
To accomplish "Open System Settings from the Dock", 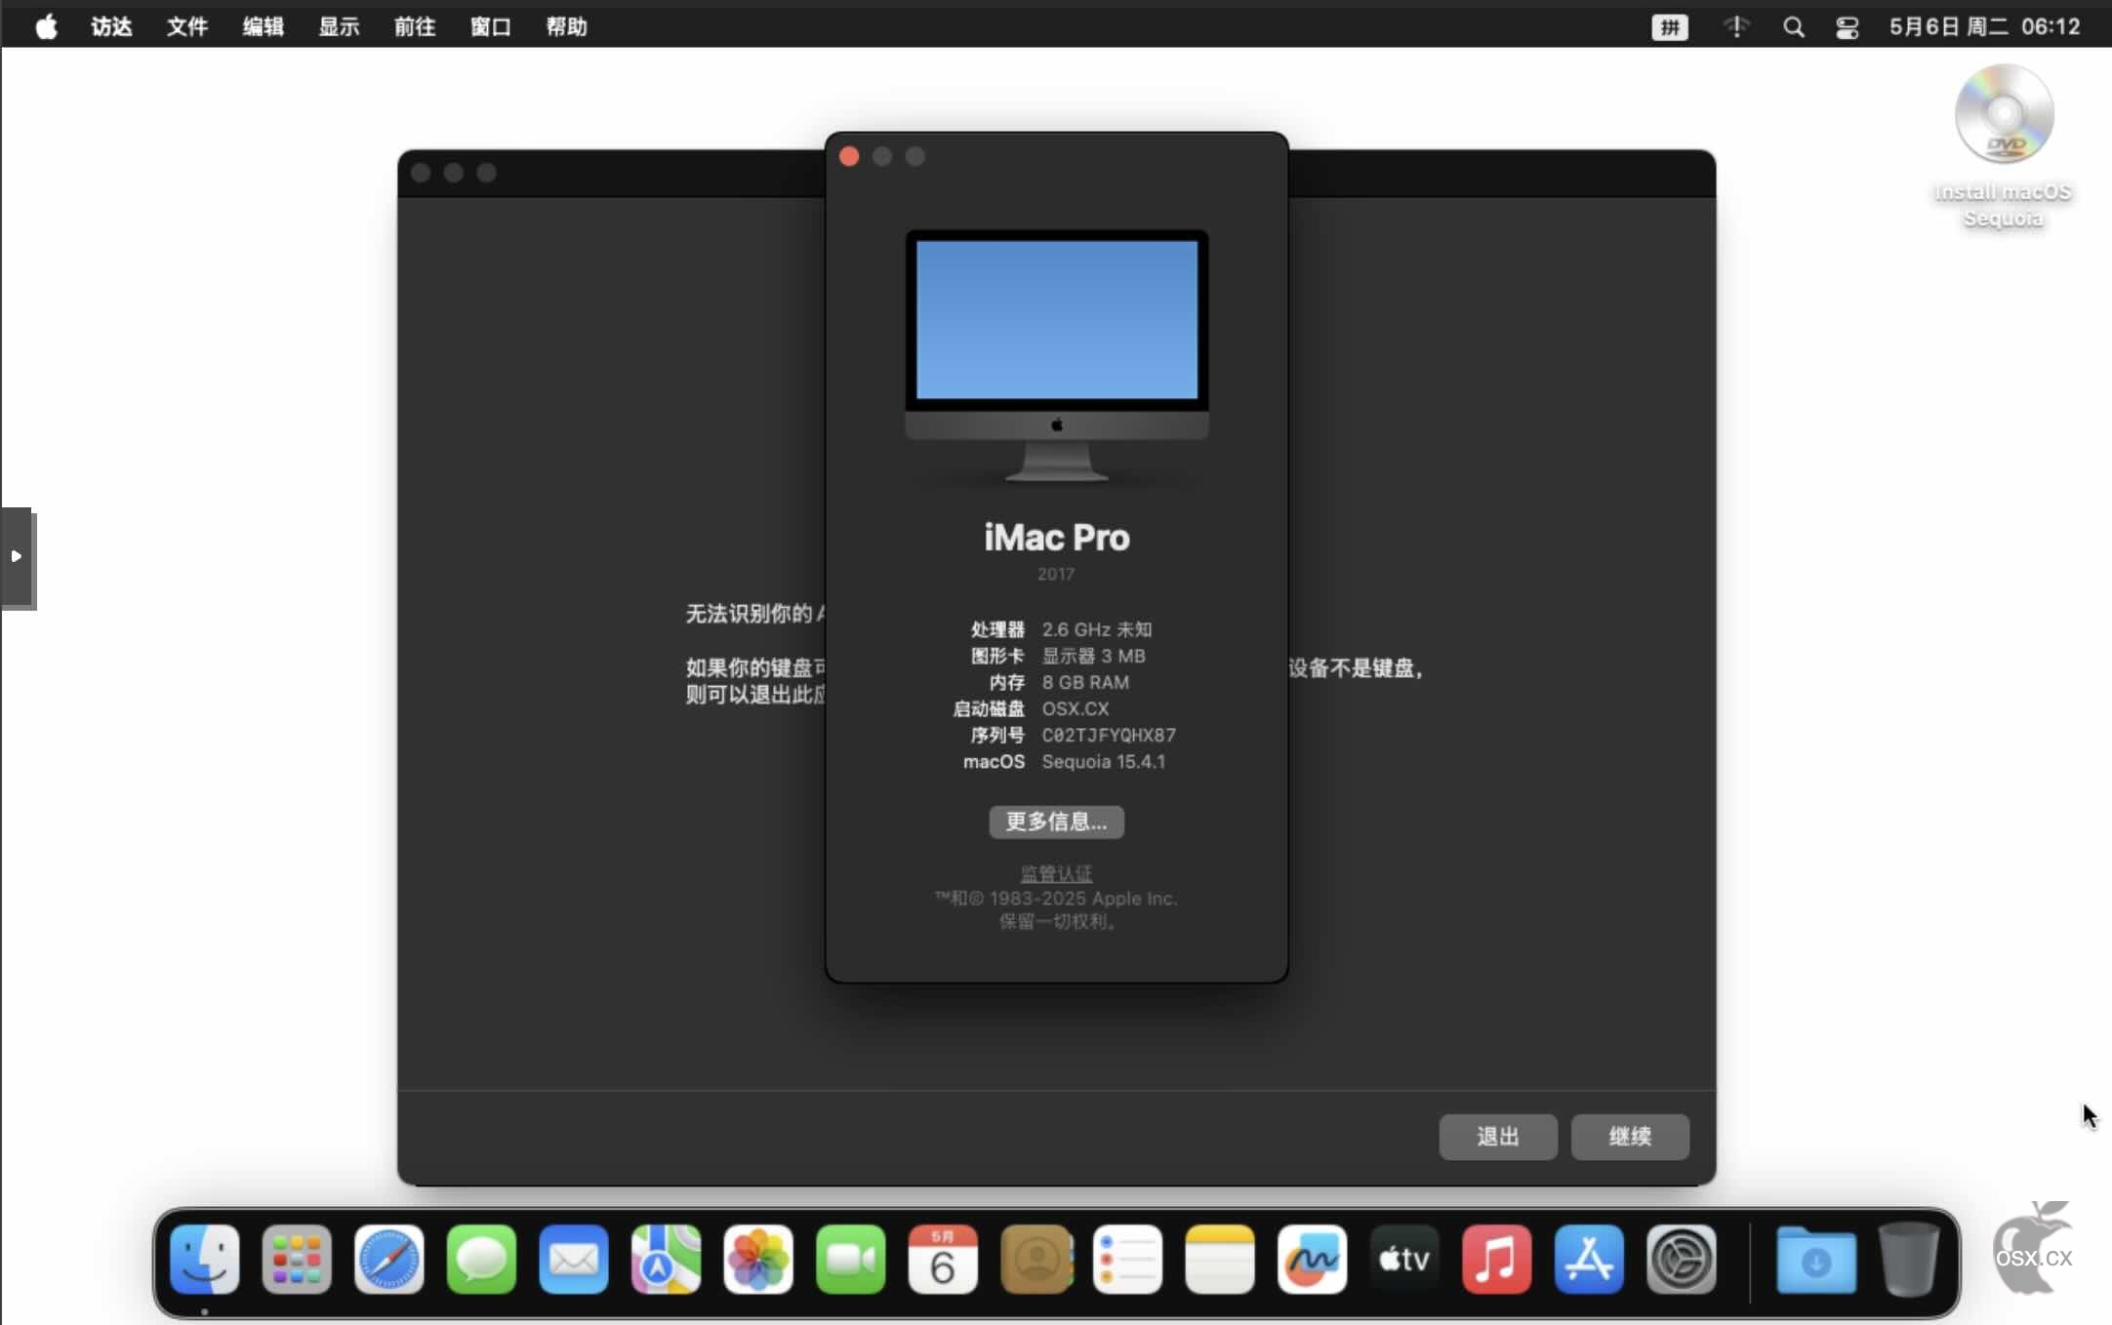I will click(x=1682, y=1260).
